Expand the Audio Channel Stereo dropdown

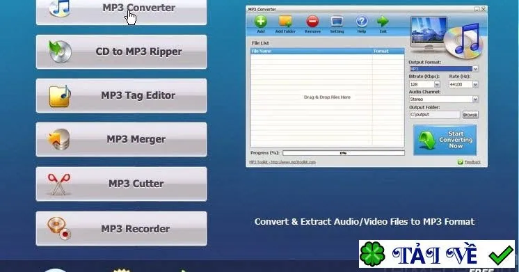click(475, 99)
